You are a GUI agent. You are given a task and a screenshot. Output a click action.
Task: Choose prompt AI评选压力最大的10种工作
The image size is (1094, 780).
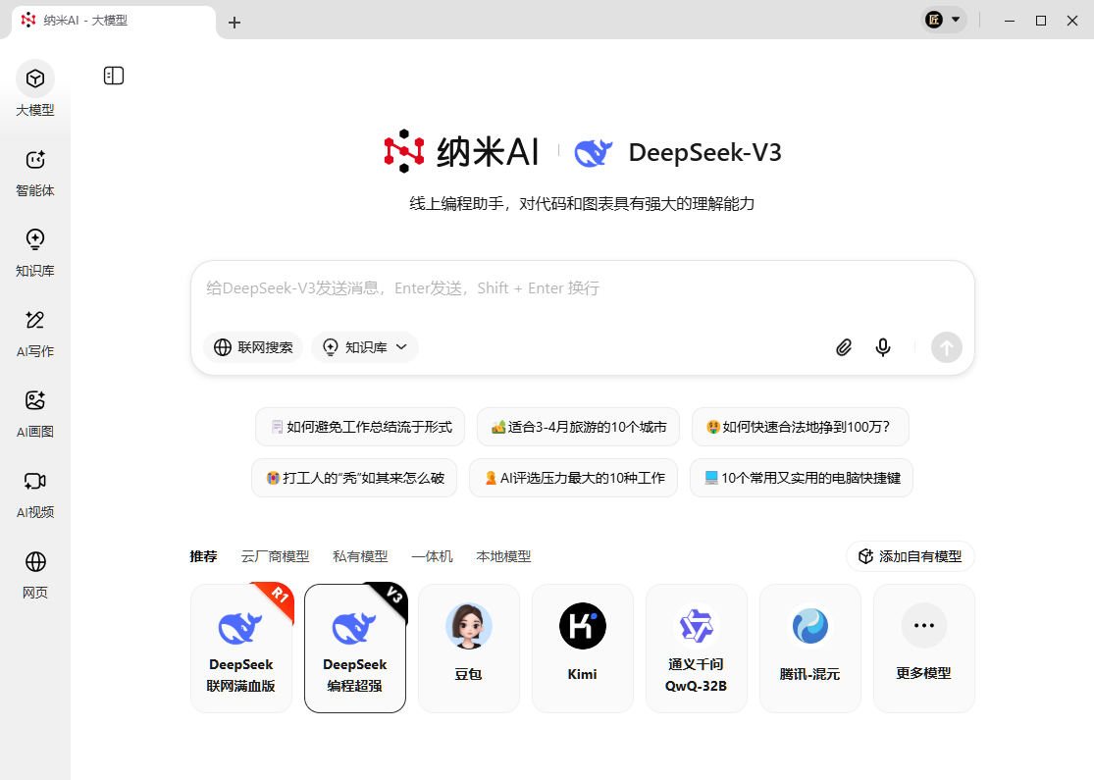(574, 478)
